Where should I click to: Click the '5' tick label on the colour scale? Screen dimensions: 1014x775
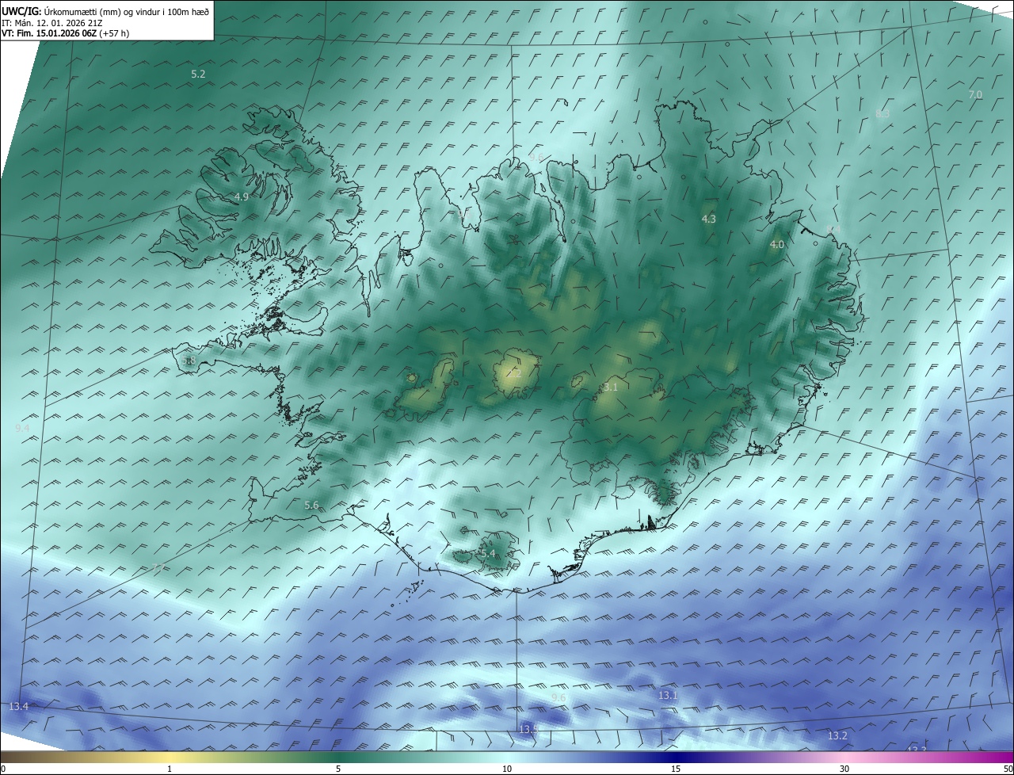[338, 769]
